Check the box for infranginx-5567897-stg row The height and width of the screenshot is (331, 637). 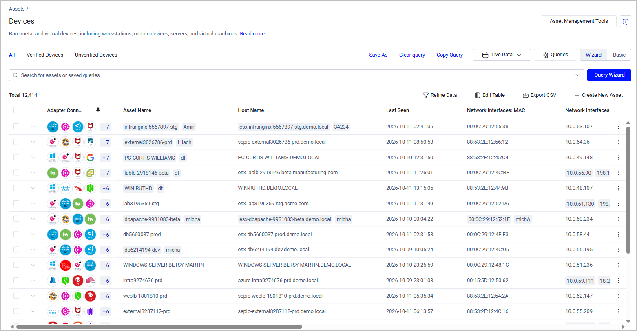pos(16,127)
